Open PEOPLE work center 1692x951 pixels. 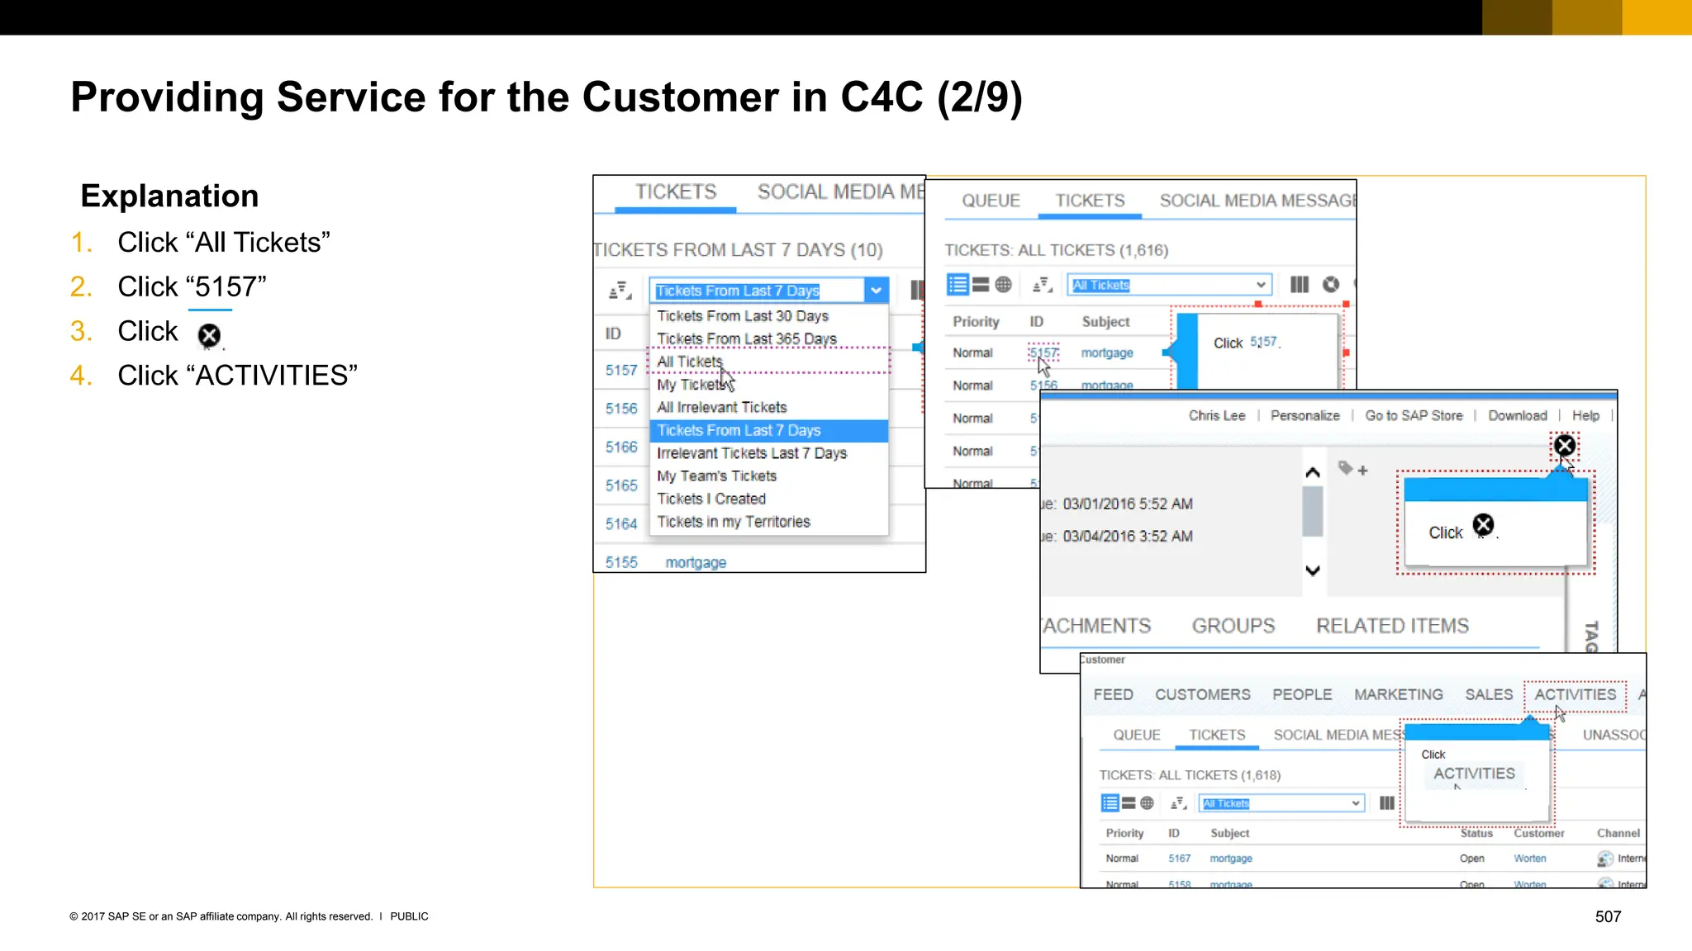[x=1302, y=694]
